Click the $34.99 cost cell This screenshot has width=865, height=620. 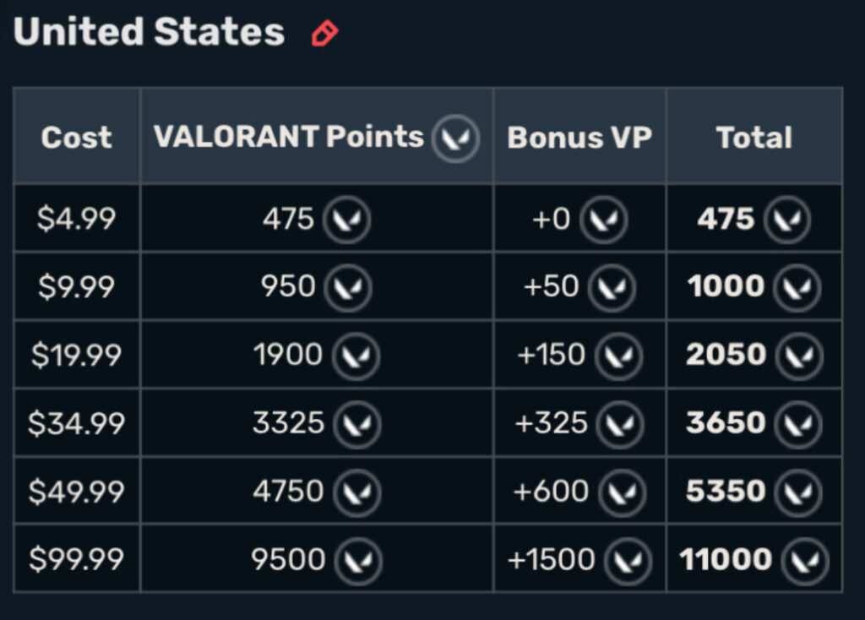click(x=77, y=423)
